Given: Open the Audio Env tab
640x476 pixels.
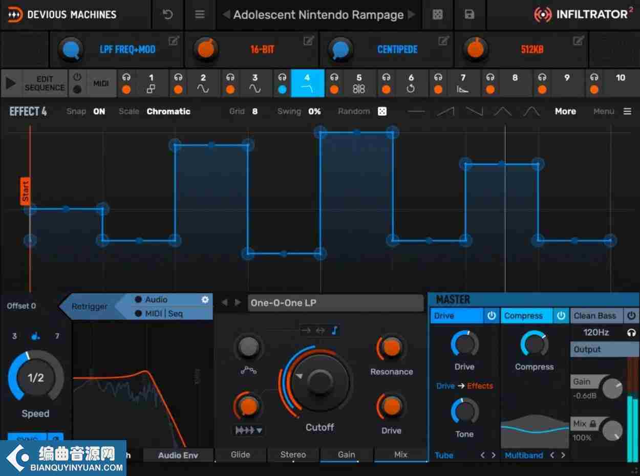Looking at the screenshot, I should (x=178, y=455).
